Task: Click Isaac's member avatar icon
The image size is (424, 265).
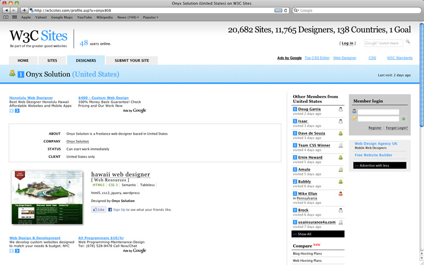Action: 341,121
